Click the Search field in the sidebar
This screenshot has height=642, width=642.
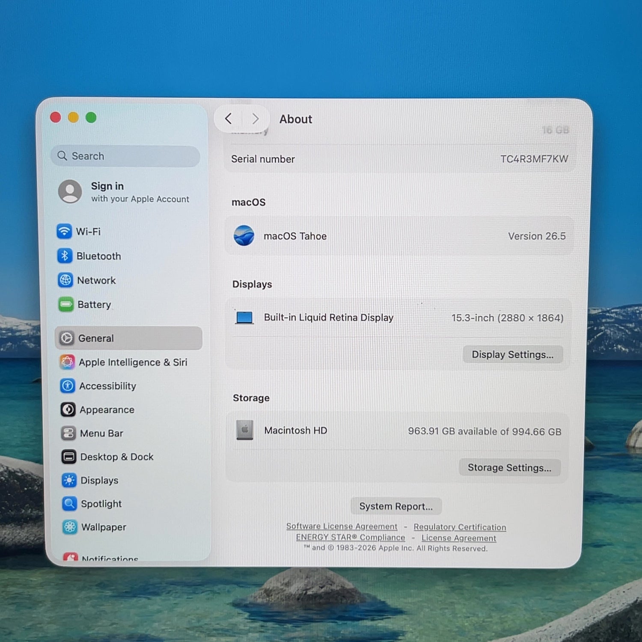click(x=125, y=156)
